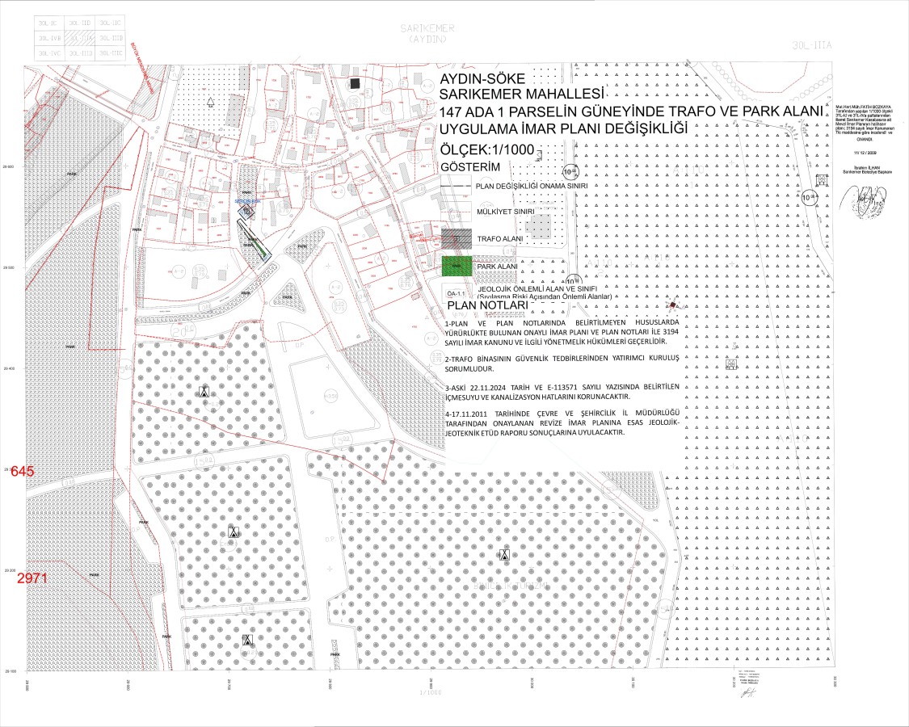Click the solid black building square at top
The height and width of the screenshot is (727, 909).
[x=356, y=83]
